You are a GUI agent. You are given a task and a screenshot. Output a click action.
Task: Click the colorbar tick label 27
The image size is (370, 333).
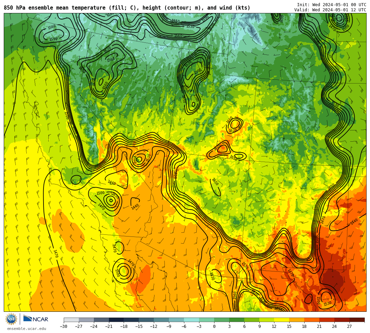tap(349, 326)
